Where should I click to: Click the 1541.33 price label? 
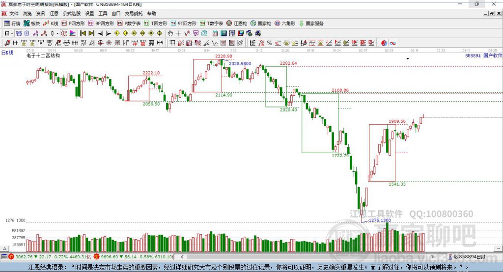click(x=397, y=184)
